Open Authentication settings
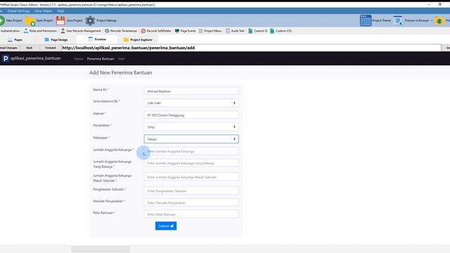The image size is (450, 253). [x=10, y=31]
